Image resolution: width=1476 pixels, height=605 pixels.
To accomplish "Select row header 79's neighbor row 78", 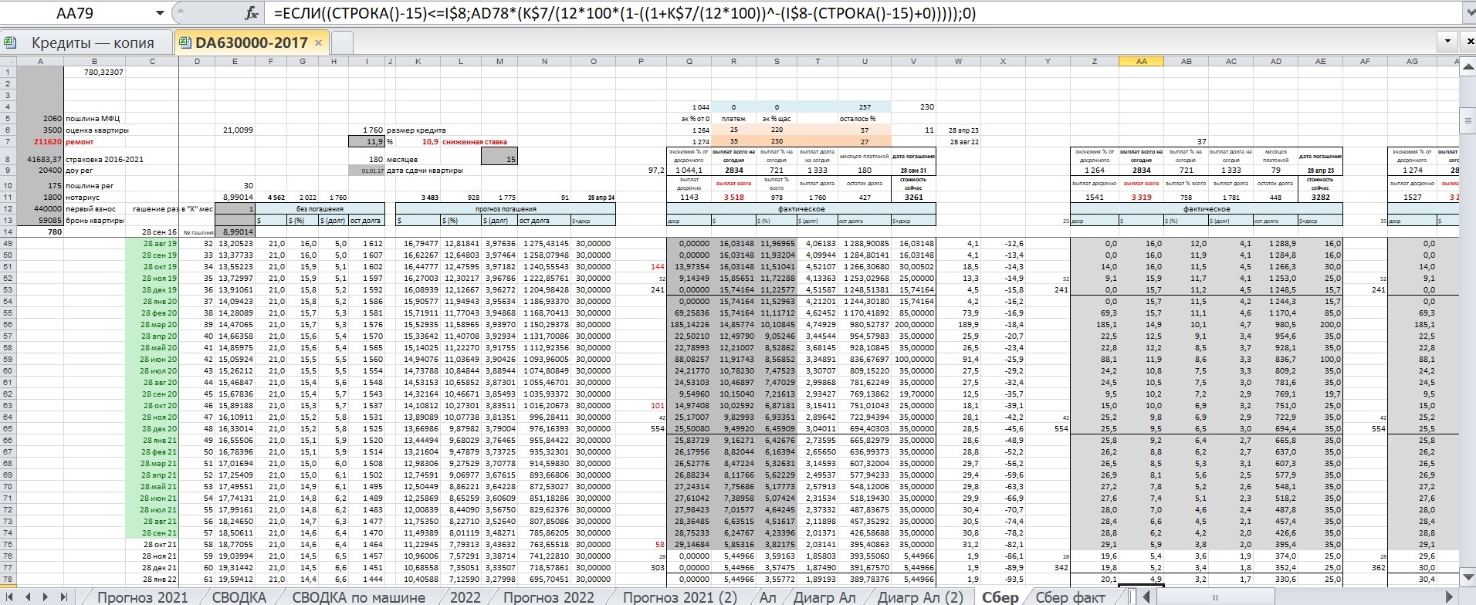I will pos(7,579).
